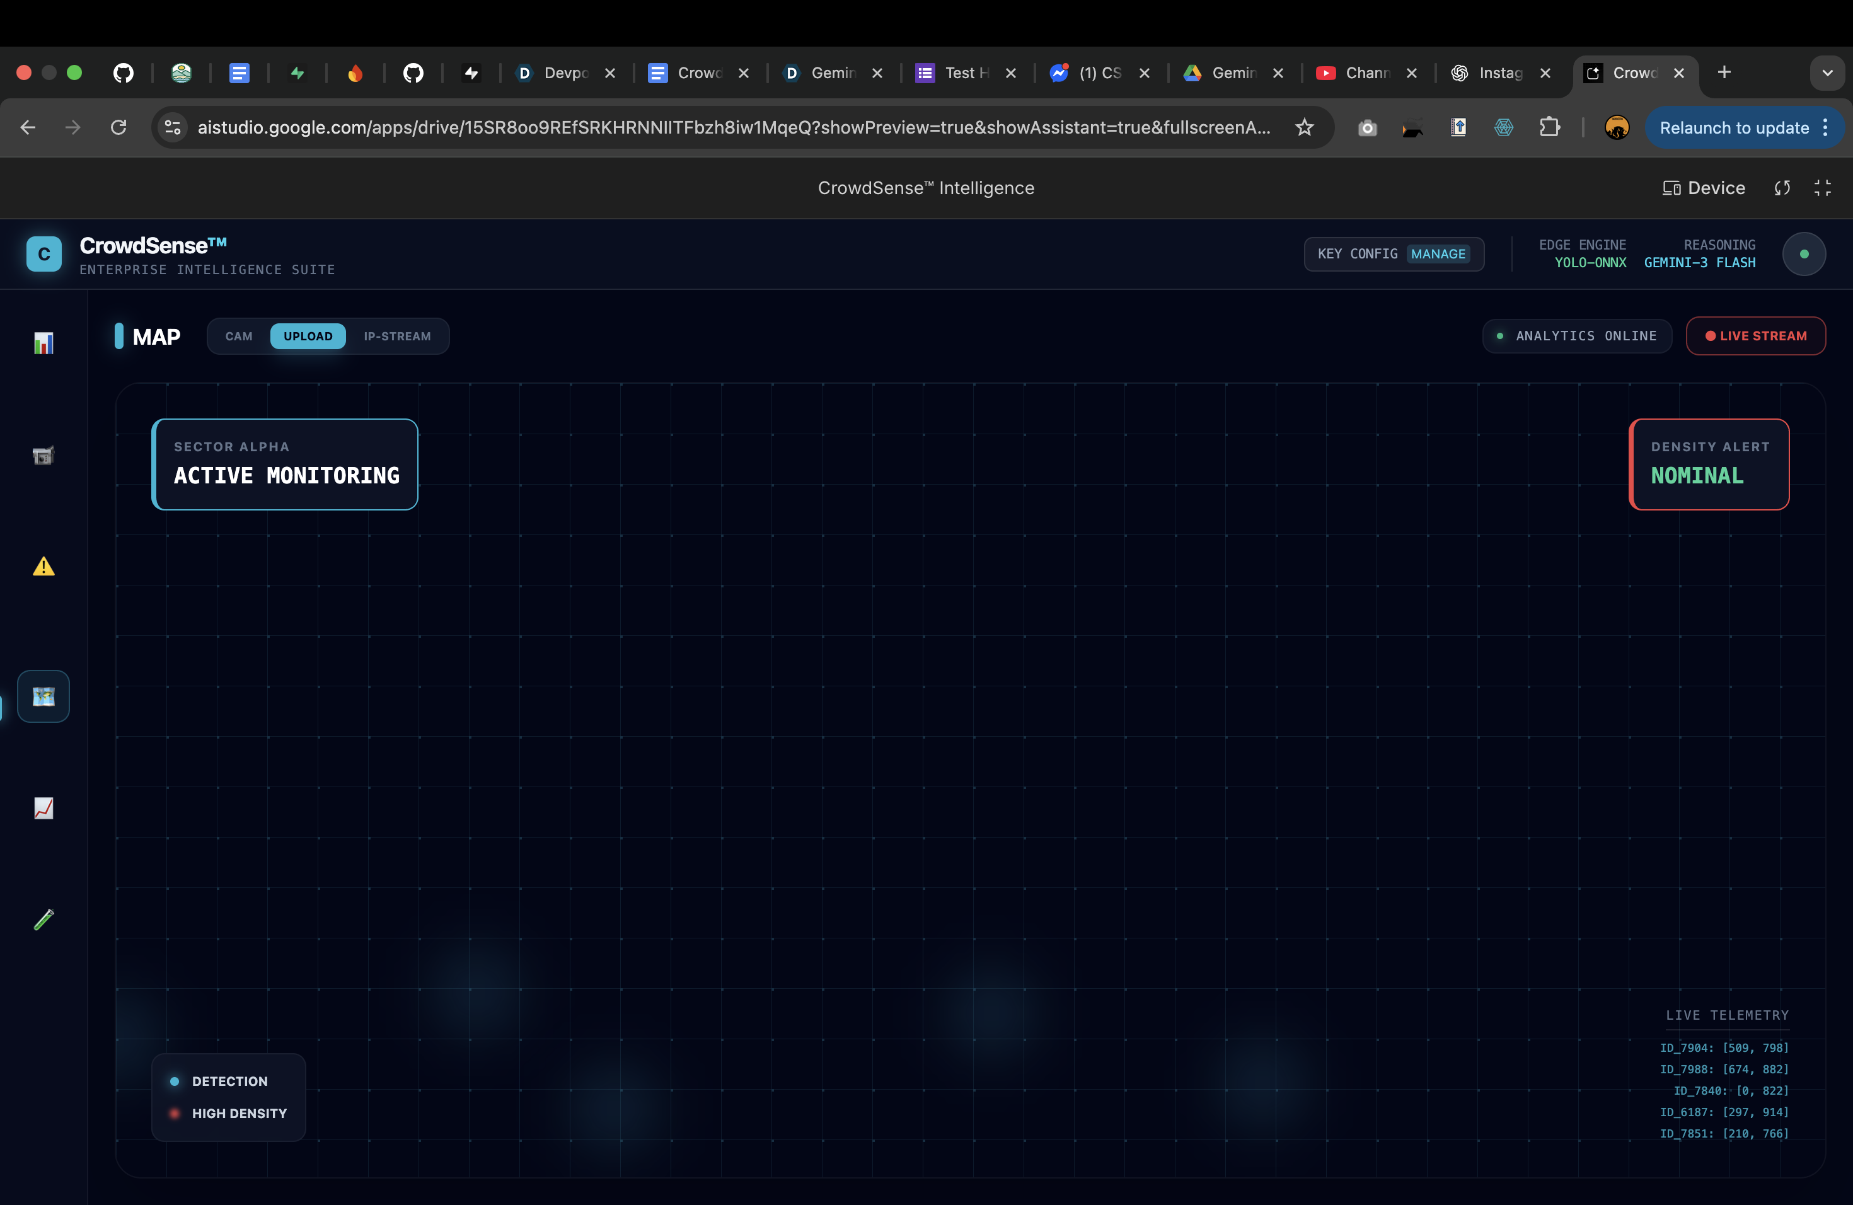Image resolution: width=1853 pixels, height=1205 pixels.
Task: Open the Device preview selector
Action: (1704, 188)
